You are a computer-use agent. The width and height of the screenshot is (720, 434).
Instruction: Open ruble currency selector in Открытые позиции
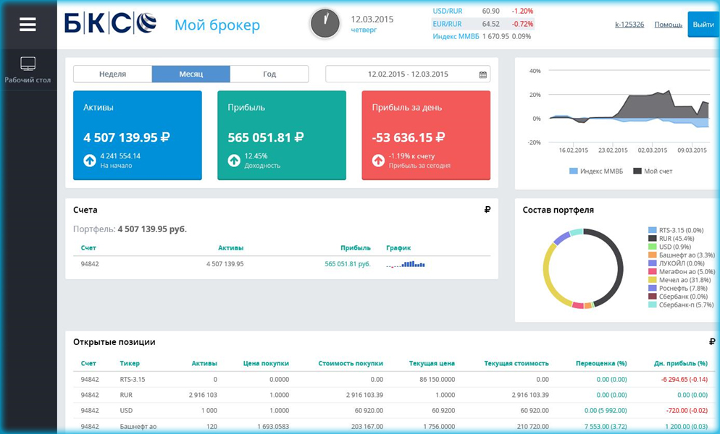point(712,342)
